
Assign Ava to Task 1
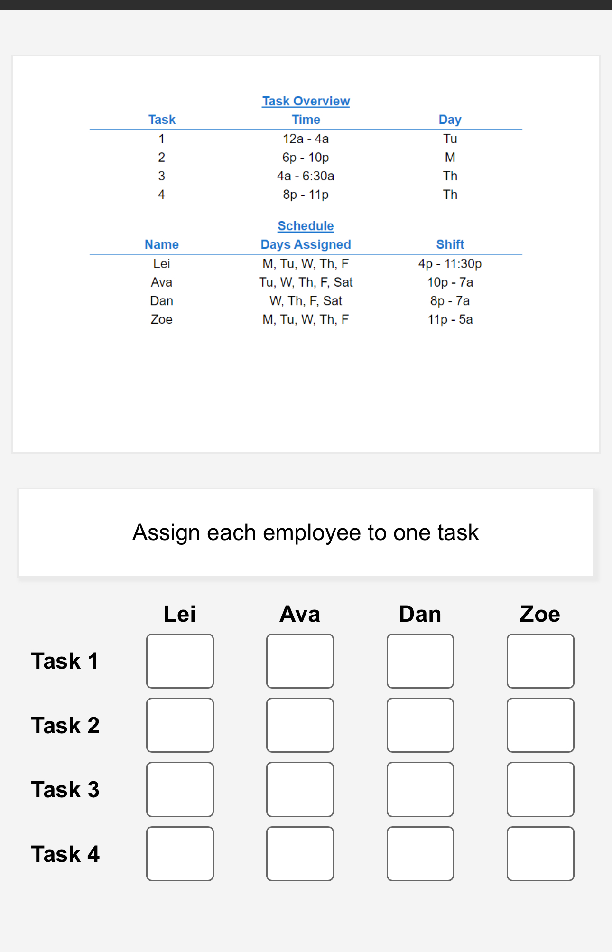pyautogui.click(x=300, y=661)
